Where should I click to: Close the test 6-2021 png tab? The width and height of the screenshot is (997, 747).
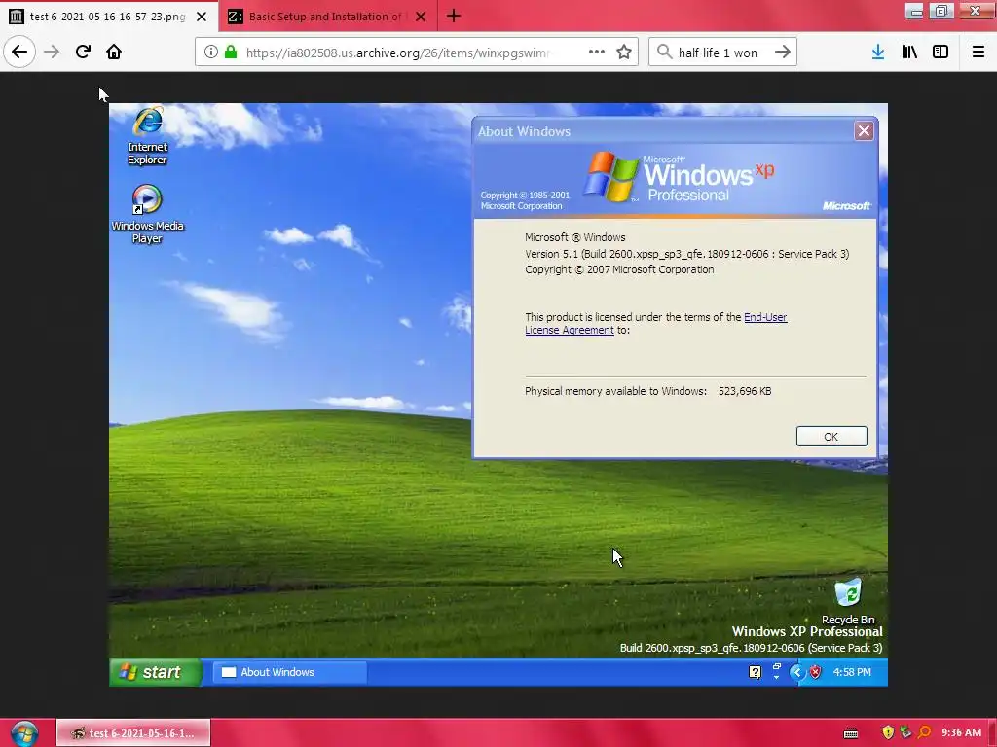[202, 17]
